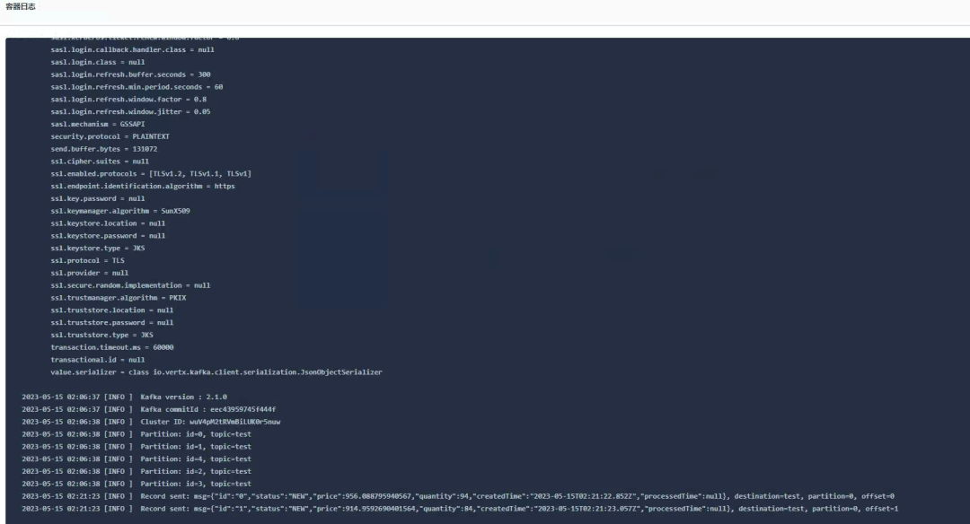The height and width of the screenshot is (524, 970).
Task: Select ssl.keymanager.algorithm = SunX509 line
Action: (x=120, y=211)
